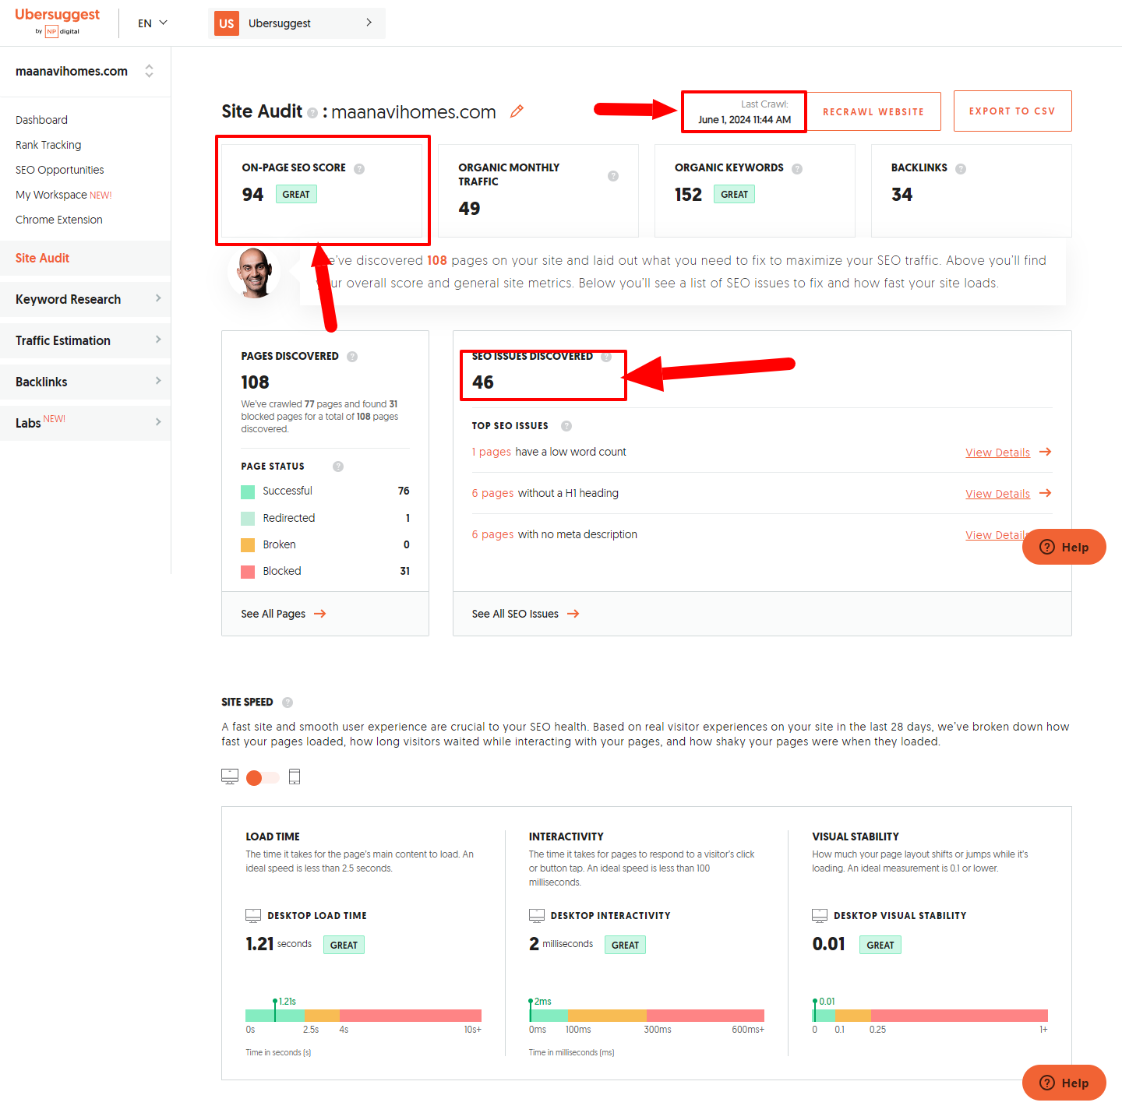The height and width of the screenshot is (1113, 1122).
Task: Click the visual stability gauge bar
Action: 930,1016
